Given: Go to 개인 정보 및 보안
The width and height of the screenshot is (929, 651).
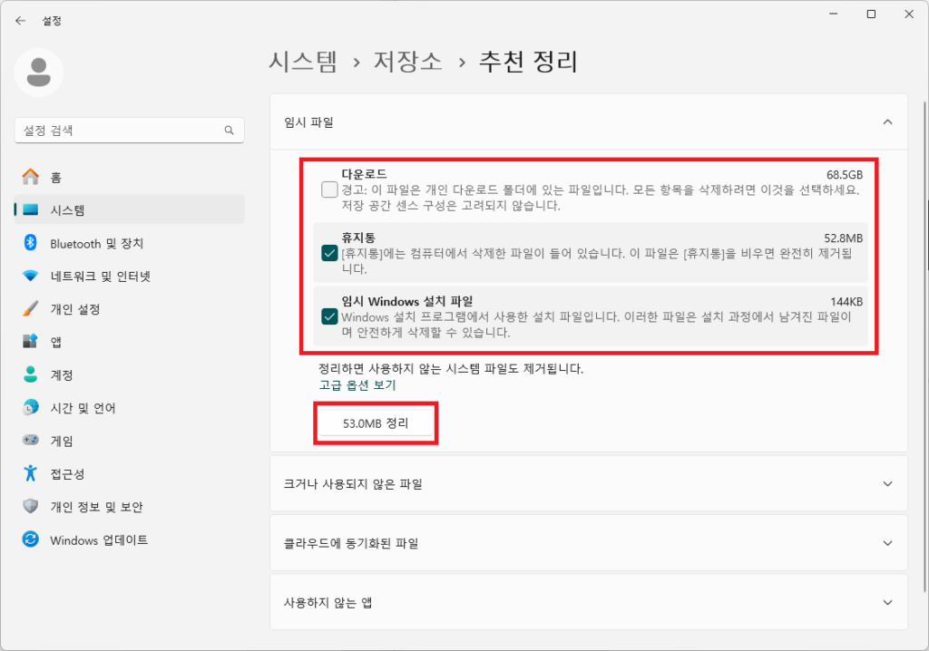Looking at the screenshot, I should [x=129, y=507].
